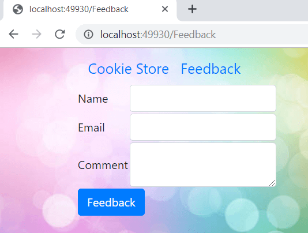Open the Cookie Store nav link

click(x=129, y=69)
